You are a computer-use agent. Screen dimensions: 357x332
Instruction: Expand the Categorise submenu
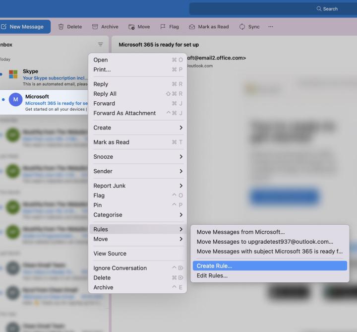coord(137,215)
